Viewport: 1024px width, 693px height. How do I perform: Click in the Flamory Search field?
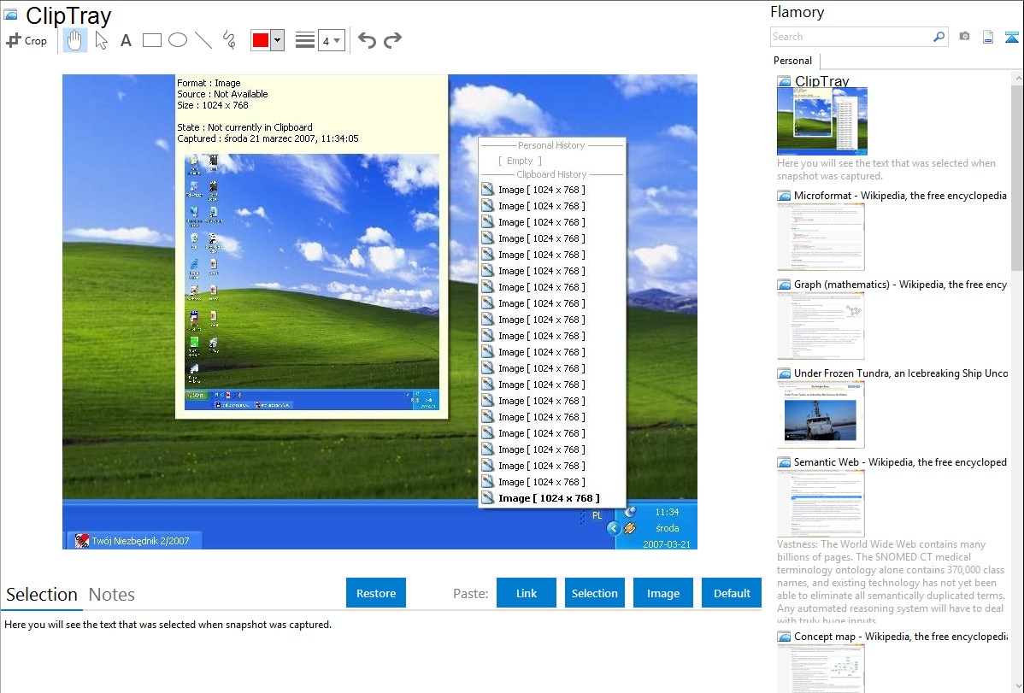(850, 37)
